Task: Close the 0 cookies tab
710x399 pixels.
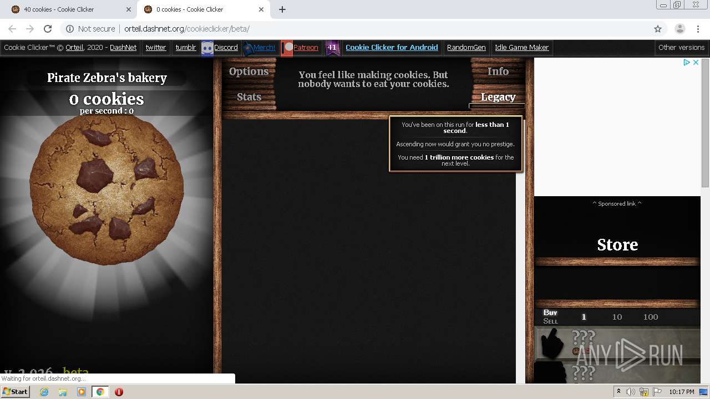Action: [261, 9]
